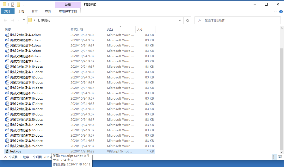Screen dimensions: 284x167
Task: Select the Word icon of 测试文件的副本15.docx
Action: click(x=7, y=93)
